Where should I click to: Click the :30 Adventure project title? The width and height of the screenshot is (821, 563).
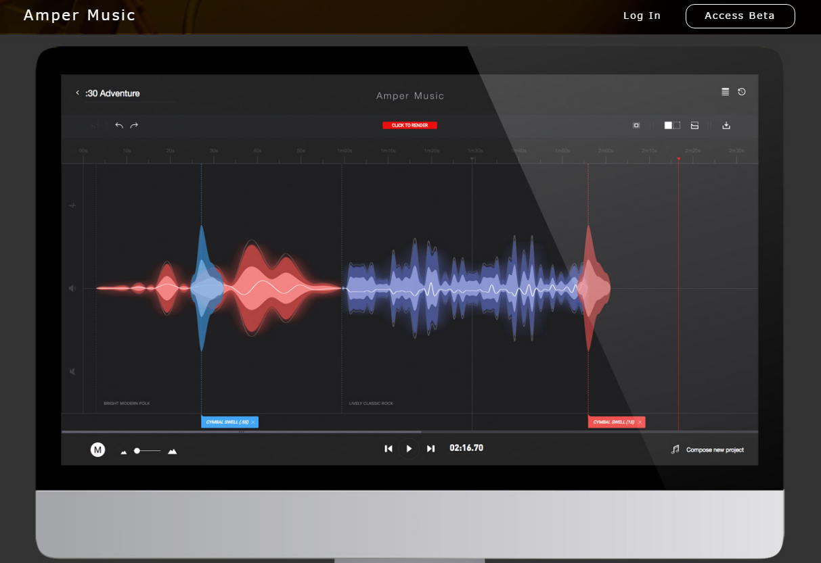pyautogui.click(x=113, y=93)
